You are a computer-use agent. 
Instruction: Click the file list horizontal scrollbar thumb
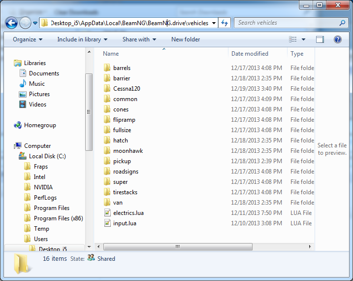tap(178, 247)
